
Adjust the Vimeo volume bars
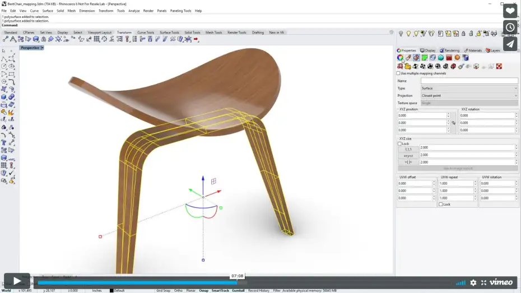pos(460,283)
